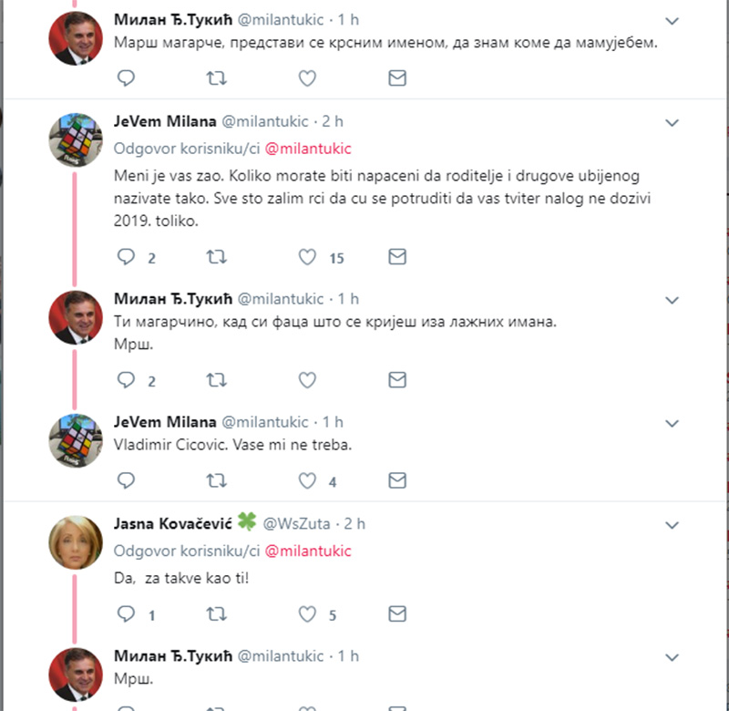Viewport: 729px width, 711px height.
Task: Reply to the tweet by JeVem Milana
Action: pos(126,257)
